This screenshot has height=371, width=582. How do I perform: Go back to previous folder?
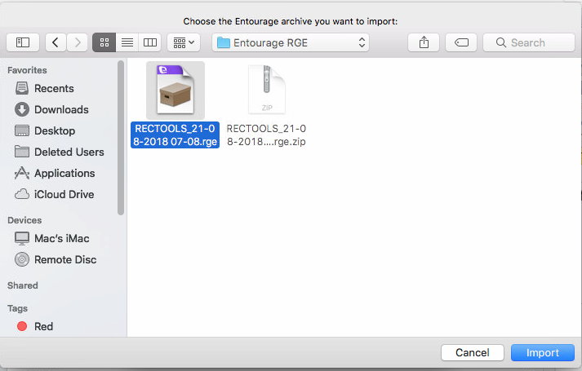coord(56,42)
